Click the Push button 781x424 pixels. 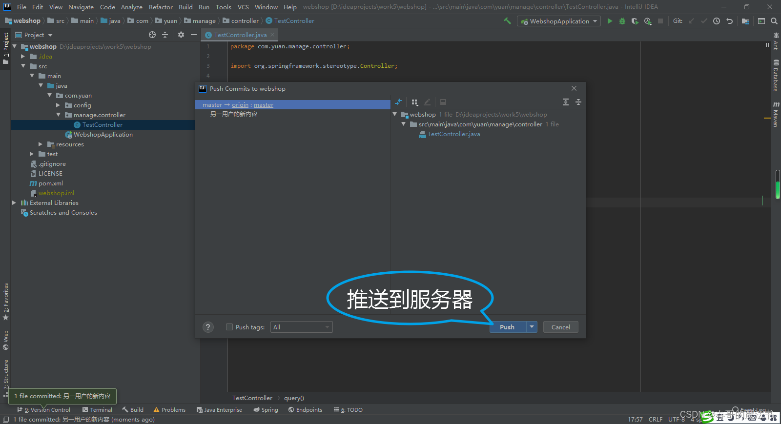(x=508, y=327)
